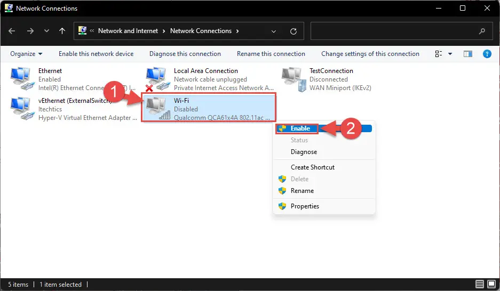Select the vEthernet (ExternalSwitch) adapter icon
The height and width of the screenshot is (291, 500).
point(22,109)
